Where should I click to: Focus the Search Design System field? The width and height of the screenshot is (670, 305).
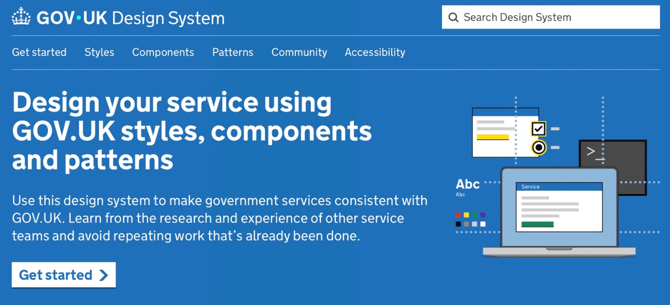(551, 17)
